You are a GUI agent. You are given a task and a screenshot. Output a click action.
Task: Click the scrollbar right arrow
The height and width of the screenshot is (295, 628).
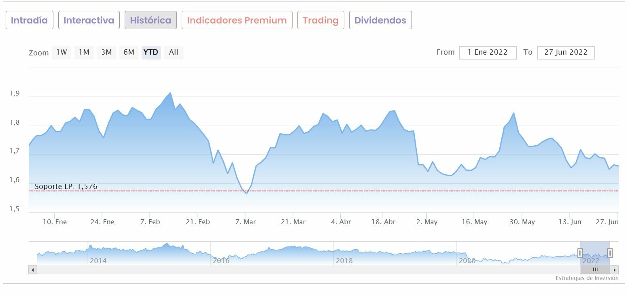[x=615, y=270]
